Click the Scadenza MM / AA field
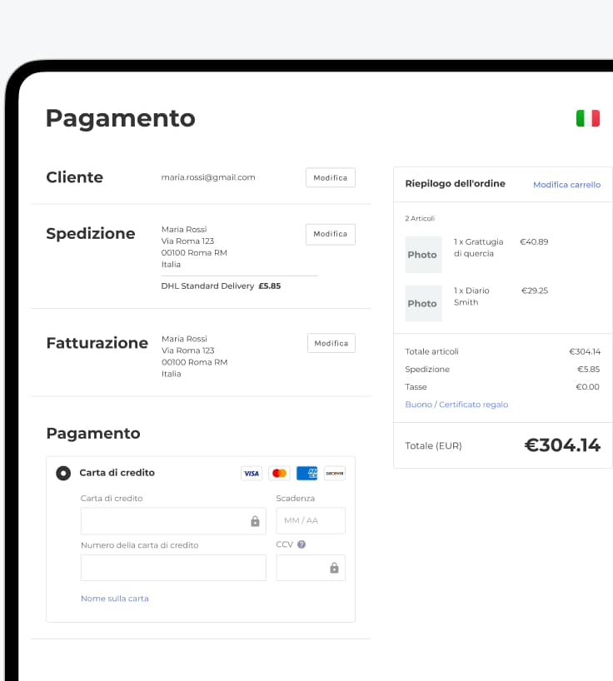 pos(310,521)
